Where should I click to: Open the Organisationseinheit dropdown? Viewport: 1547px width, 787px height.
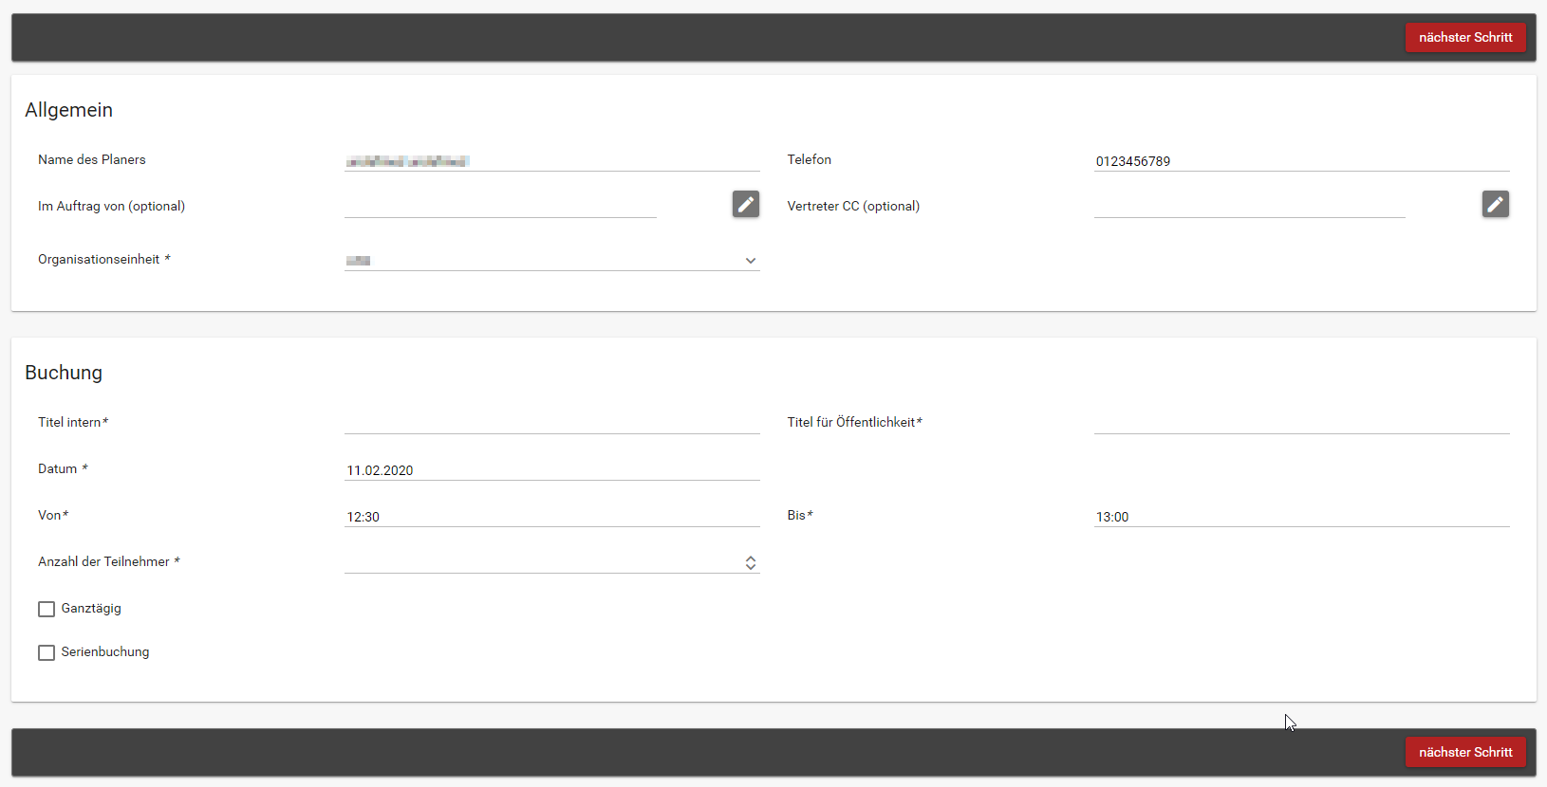[x=552, y=260]
